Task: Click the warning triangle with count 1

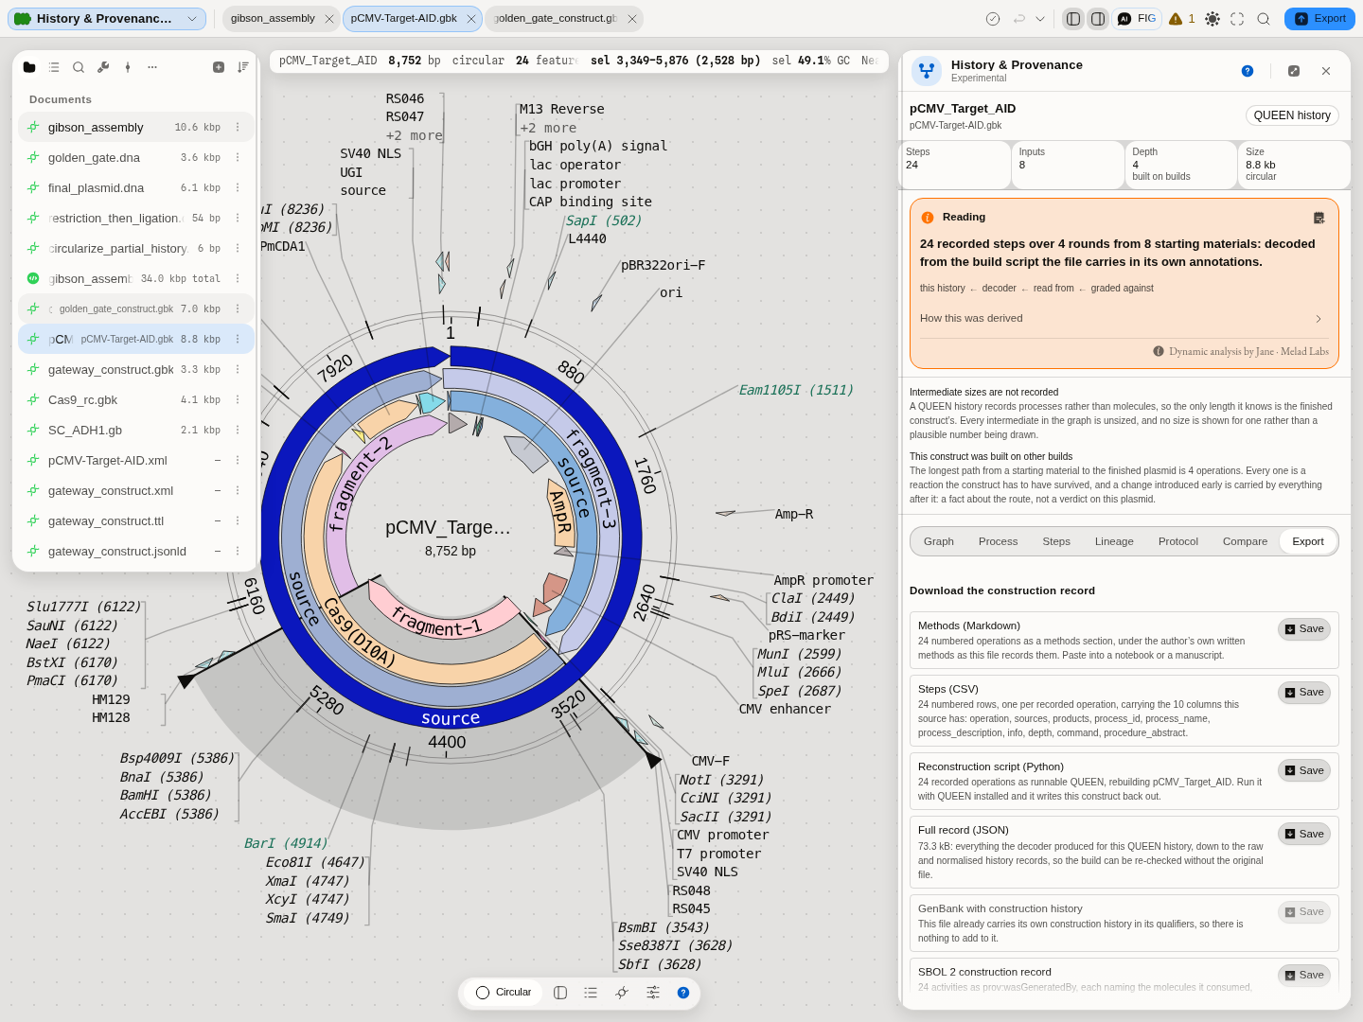Action: tap(1182, 19)
